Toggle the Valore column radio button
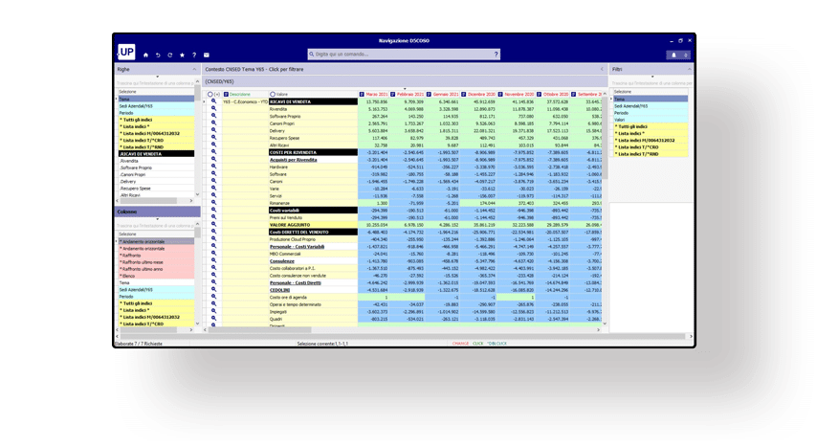This screenshot has width=816, height=447. (273, 95)
